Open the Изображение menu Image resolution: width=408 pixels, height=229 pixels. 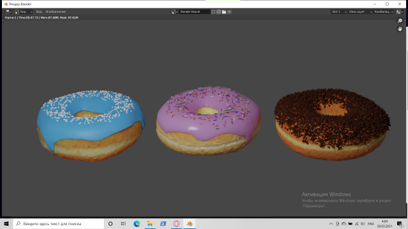55,11
